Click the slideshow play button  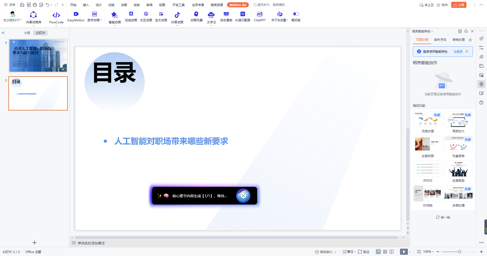tap(404, 252)
